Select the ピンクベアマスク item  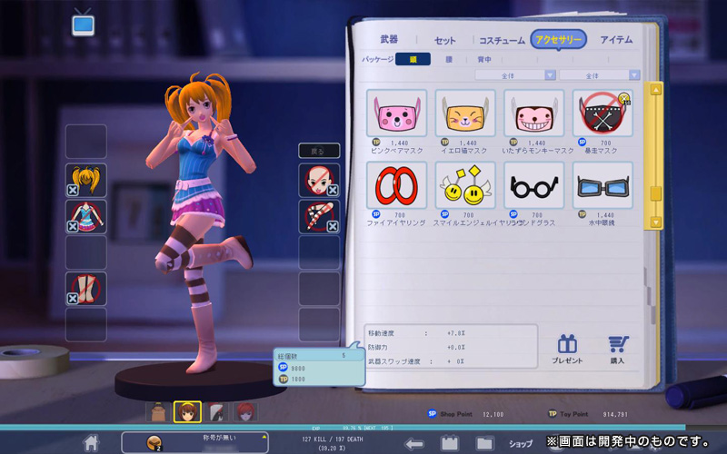(396, 113)
